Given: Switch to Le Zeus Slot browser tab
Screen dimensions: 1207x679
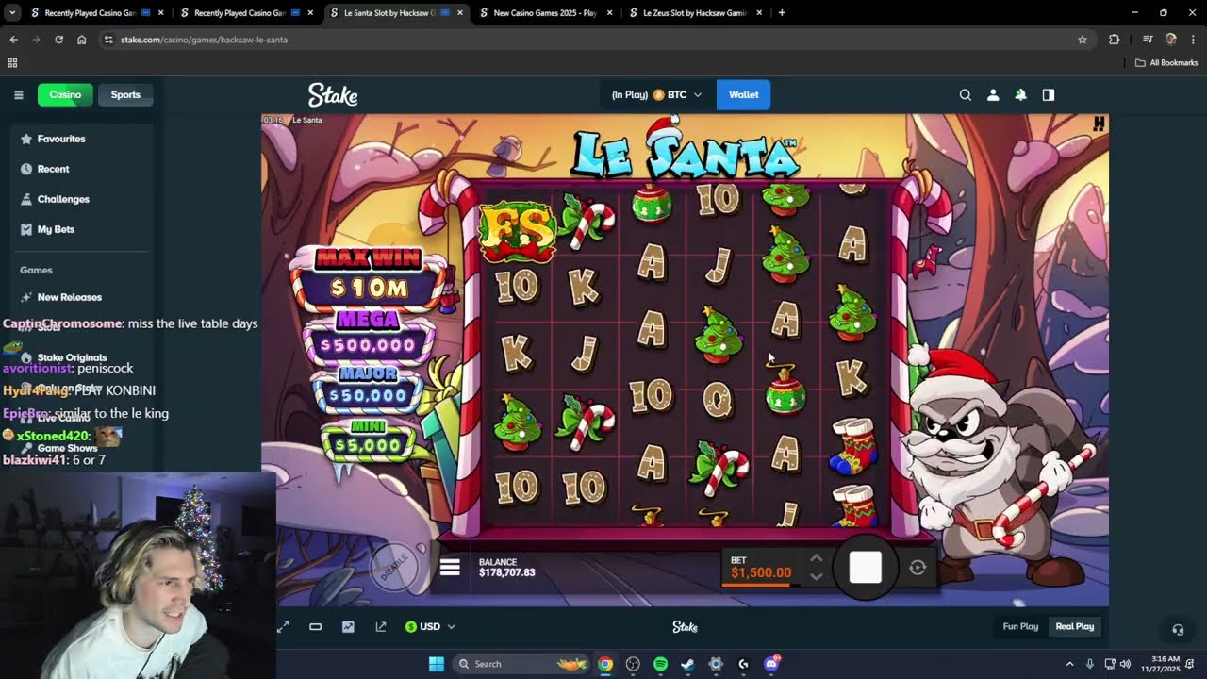Looking at the screenshot, I should tap(695, 13).
